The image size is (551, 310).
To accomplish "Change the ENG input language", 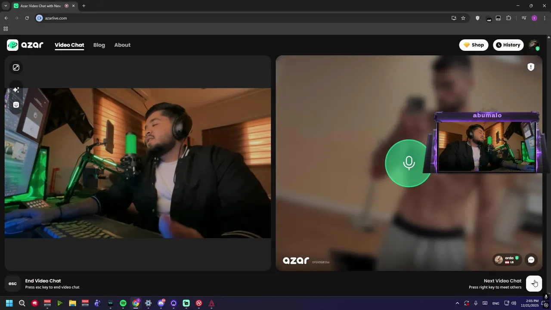I will [496, 303].
